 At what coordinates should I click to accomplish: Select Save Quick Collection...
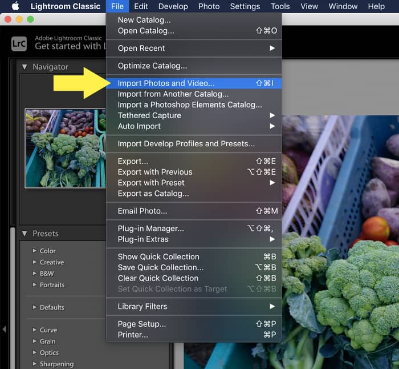click(x=194, y=267)
